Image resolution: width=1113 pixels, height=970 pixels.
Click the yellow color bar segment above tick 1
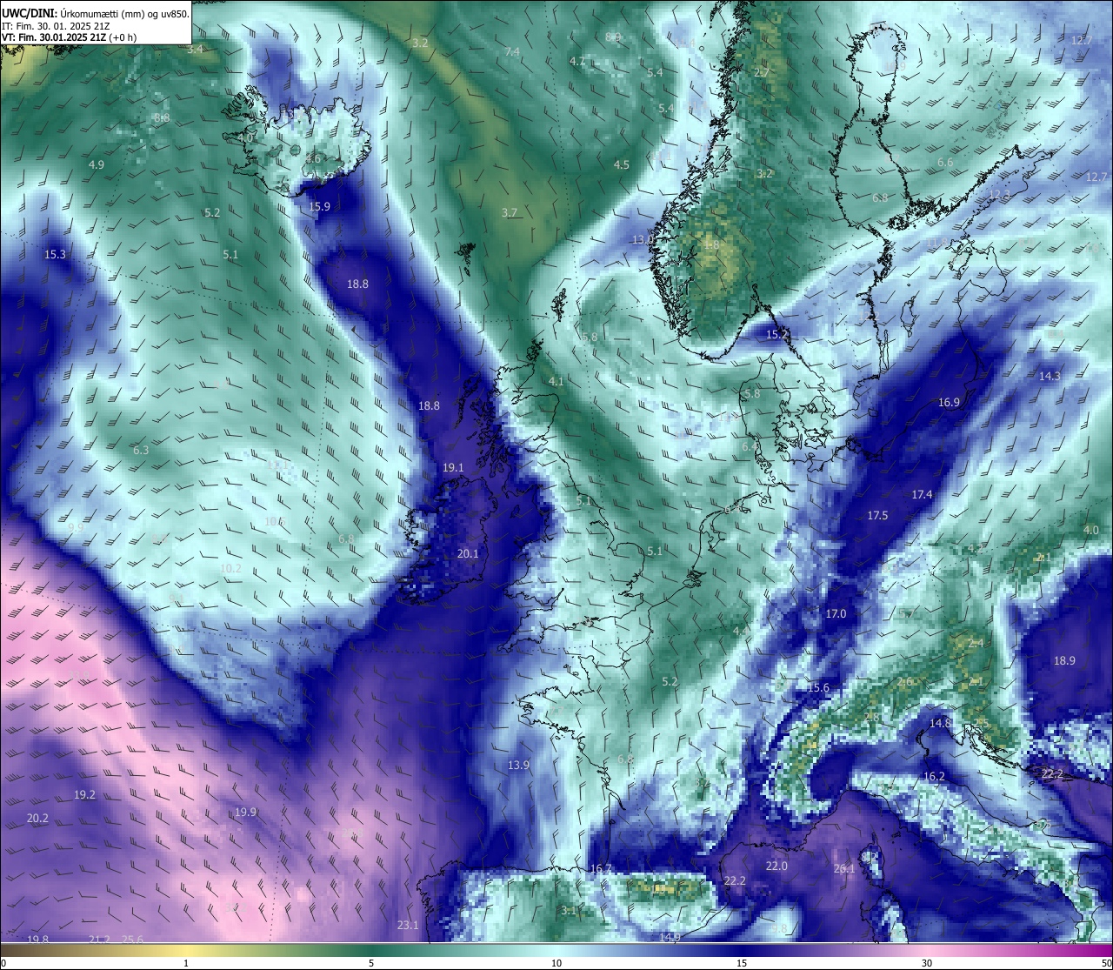(x=186, y=950)
